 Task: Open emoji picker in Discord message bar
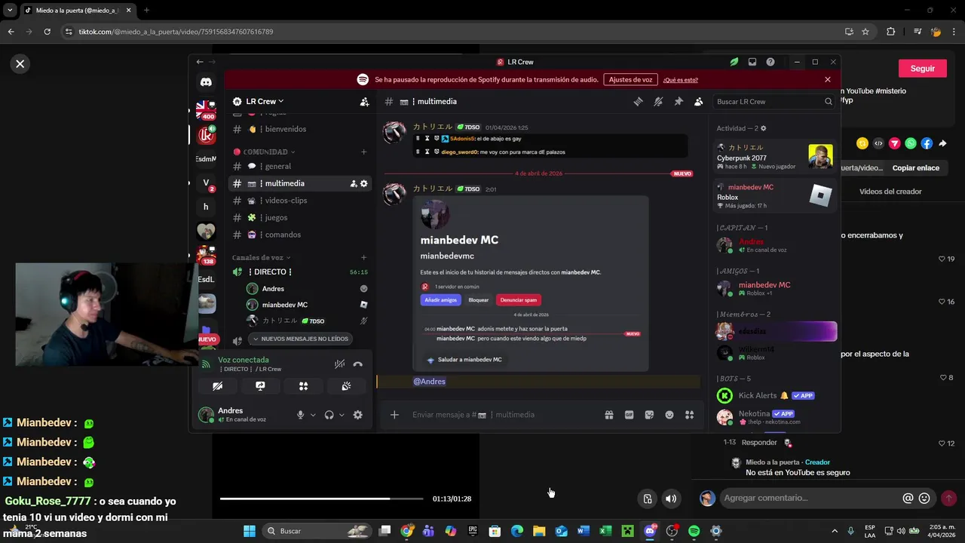(669, 414)
